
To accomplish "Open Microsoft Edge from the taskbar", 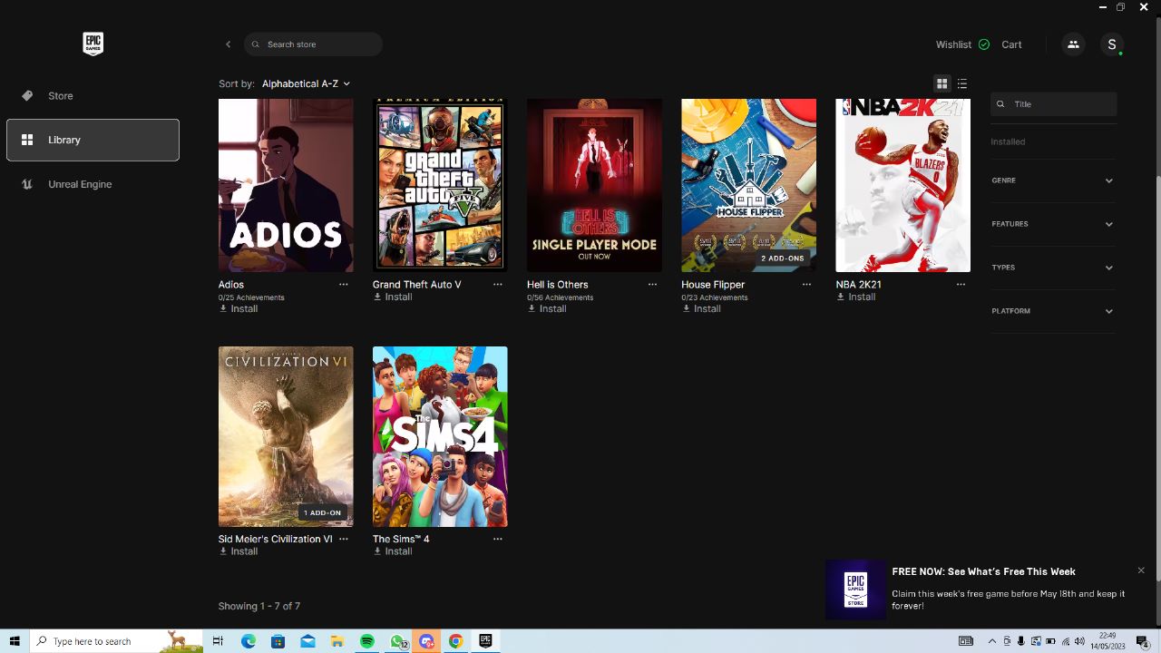I will pyautogui.click(x=249, y=641).
